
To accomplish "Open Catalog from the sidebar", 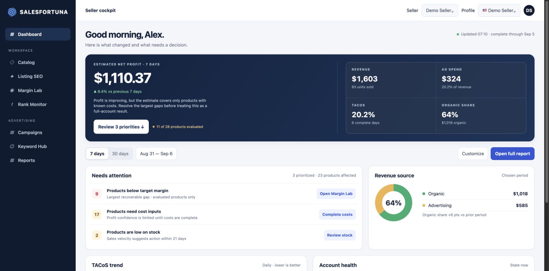I will pyautogui.click(x=38, y=62).
